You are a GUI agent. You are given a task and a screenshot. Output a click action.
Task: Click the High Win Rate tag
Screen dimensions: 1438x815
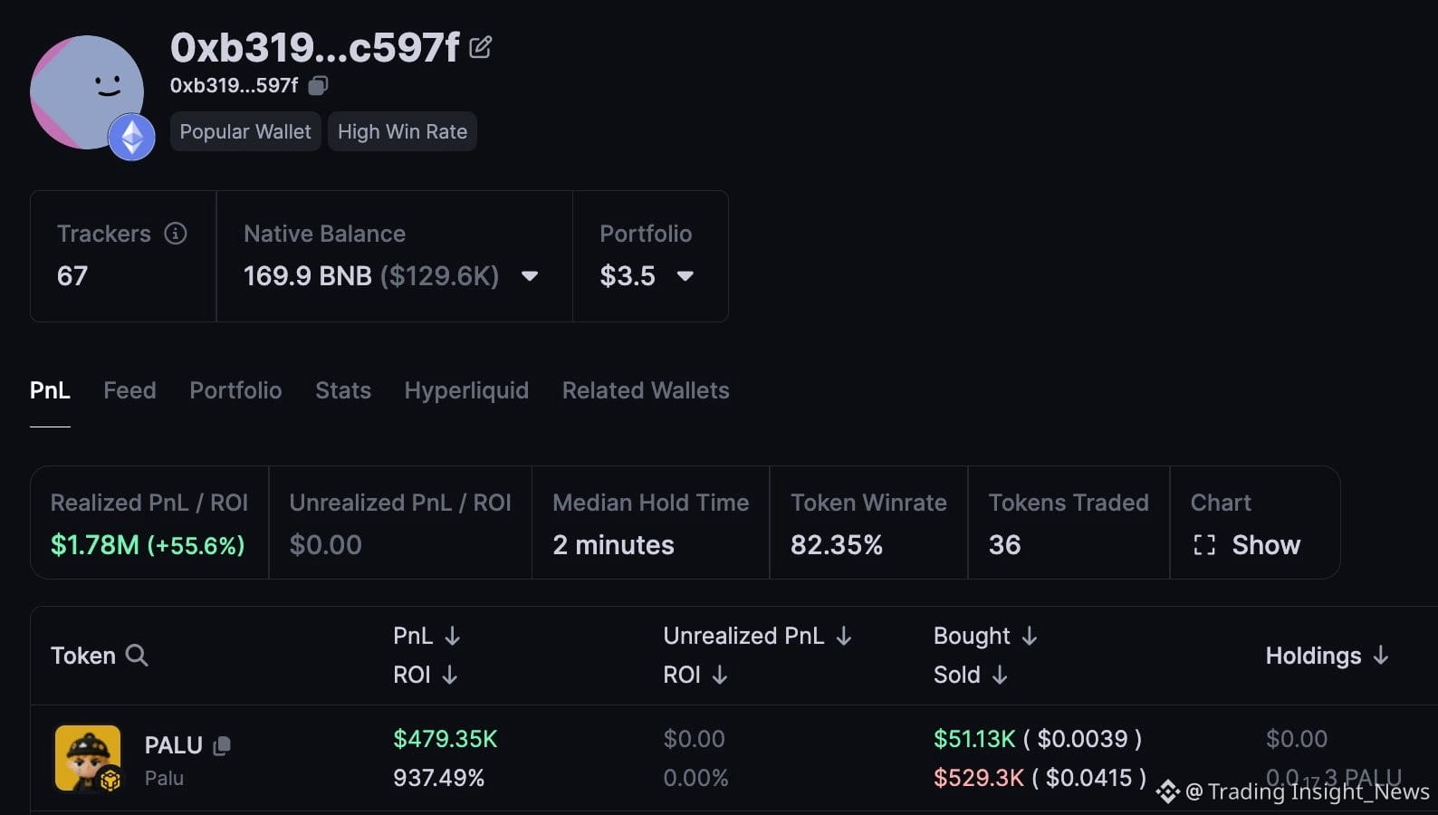click(402, 131)
